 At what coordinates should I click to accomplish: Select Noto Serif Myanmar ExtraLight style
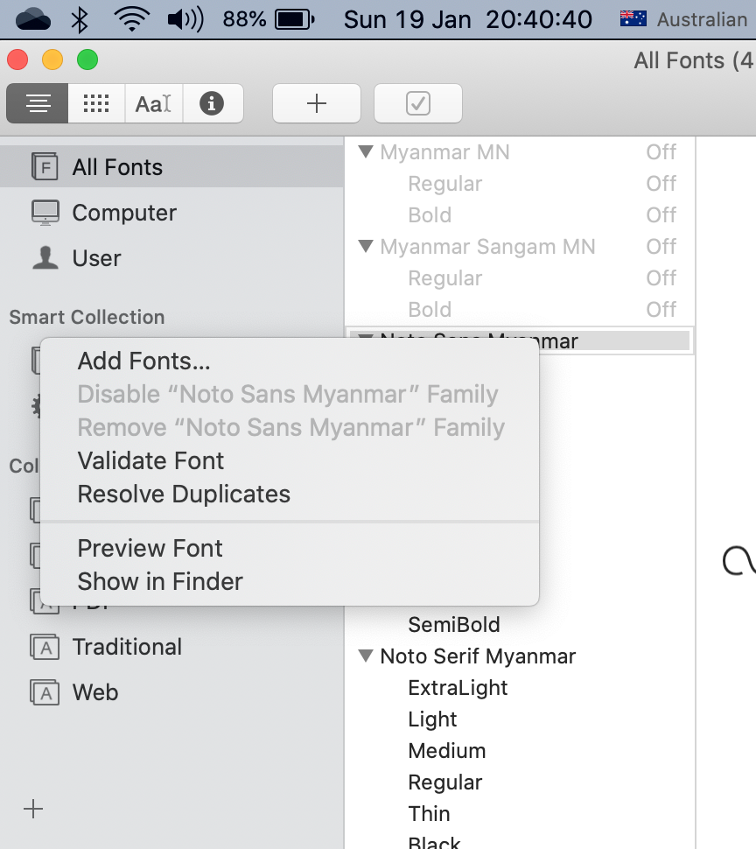458,688
